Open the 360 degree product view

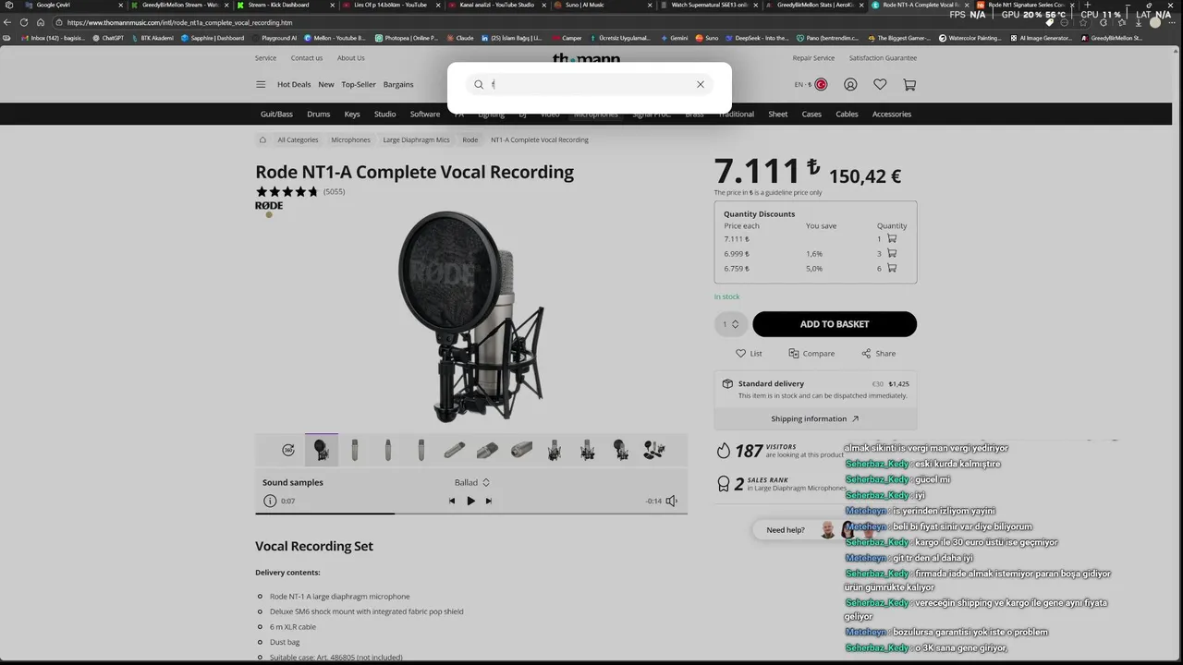pyautogui.click(x=288, y=450)
